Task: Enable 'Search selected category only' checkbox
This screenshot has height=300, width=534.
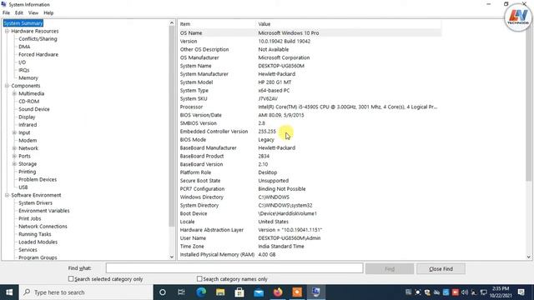Action: tap(71, 278)
